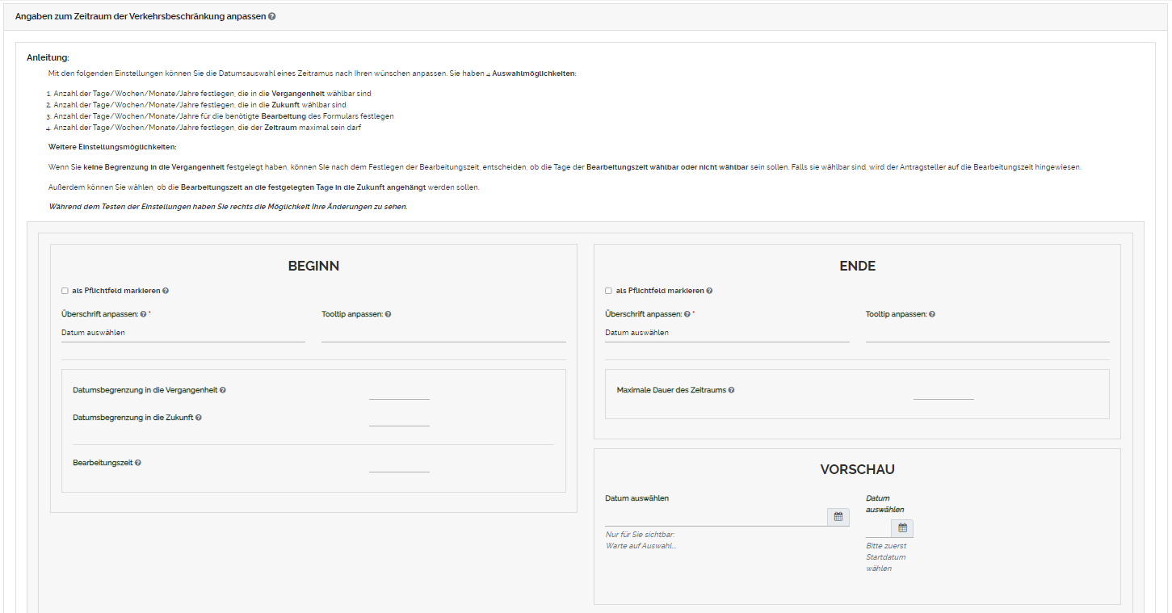Enable "als Pflichtfeld markieren" under ENDE
Screen dimensions: 1172x613
[x=608, y=290]
